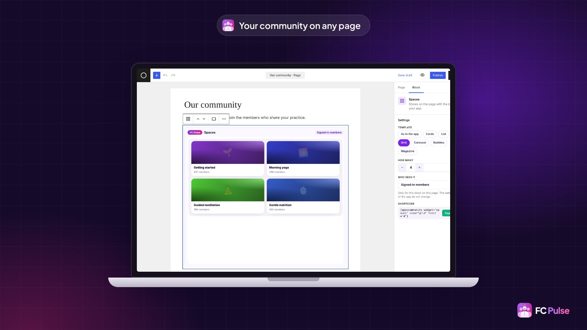Image resolution: width=587 pixels, height=330 pixels.
Task: Select the Bubbles template
Action: [439, 143]
